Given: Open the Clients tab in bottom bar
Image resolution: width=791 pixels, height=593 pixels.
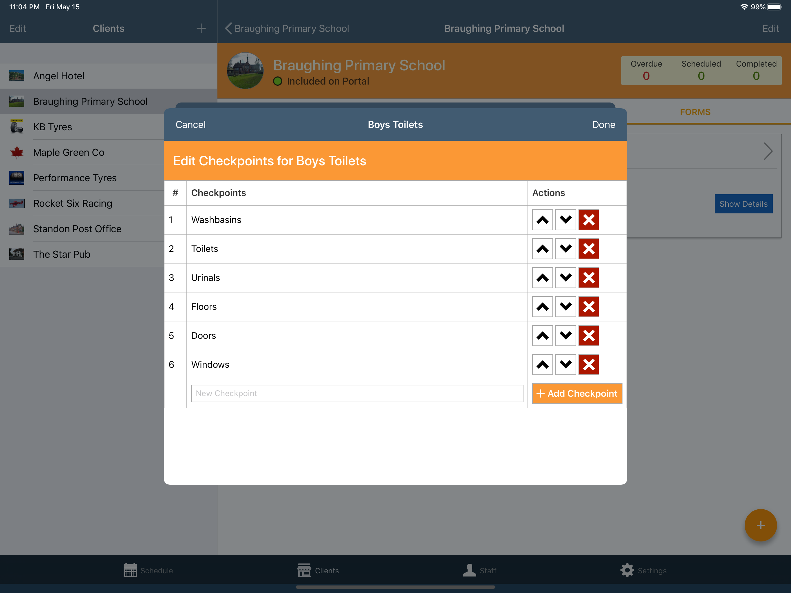Looking at the screenshot, I should 318,570.
